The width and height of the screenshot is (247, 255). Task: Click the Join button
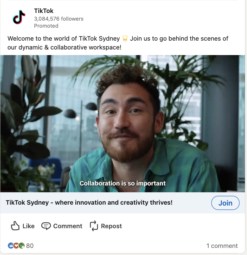point(225,203)
